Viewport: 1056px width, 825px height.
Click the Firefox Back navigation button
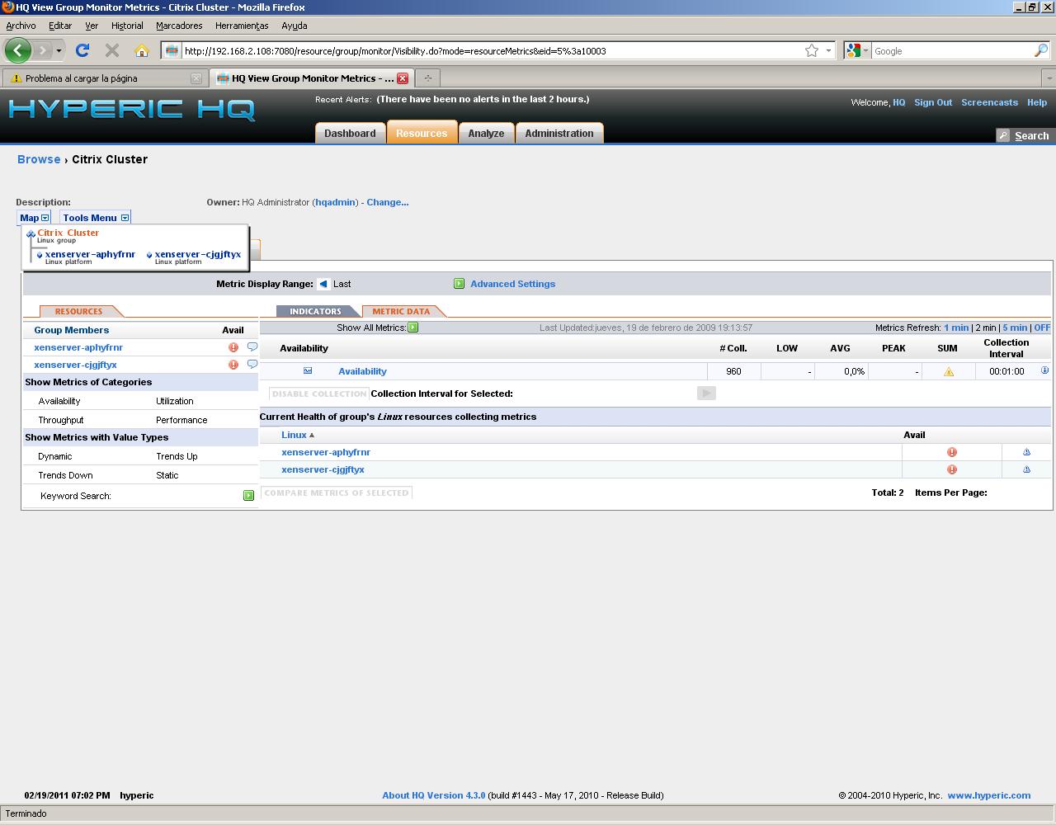coord(18,50)
